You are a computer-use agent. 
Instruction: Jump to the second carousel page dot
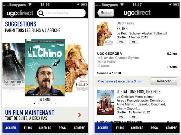[x=39, y=103]
